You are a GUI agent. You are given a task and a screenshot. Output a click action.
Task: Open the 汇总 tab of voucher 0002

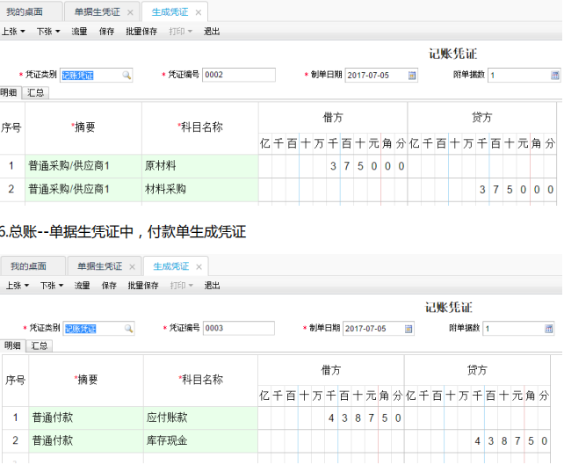35,93
